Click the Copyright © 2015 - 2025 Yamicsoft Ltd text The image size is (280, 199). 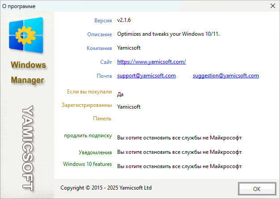(x=106, y=188)
